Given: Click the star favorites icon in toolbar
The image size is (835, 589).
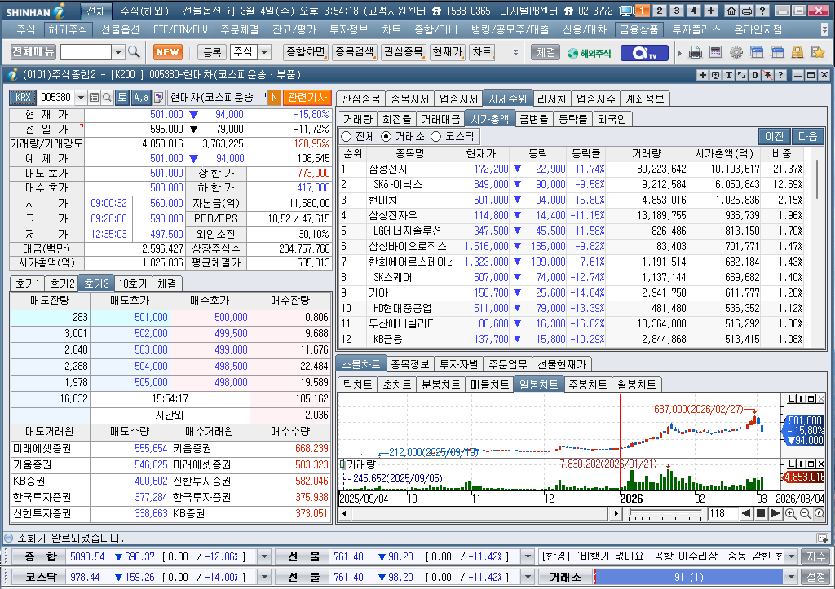Looking at the screenshot, I should (x=817, y=52).
